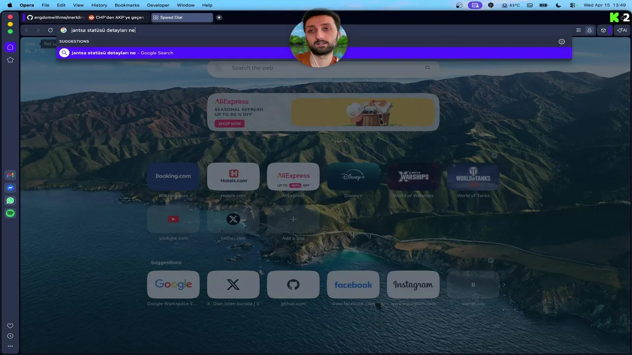Open Messenger in the sidebar

(x=10, y=188)
